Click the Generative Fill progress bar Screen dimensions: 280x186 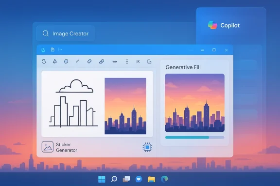coord(194,138)
